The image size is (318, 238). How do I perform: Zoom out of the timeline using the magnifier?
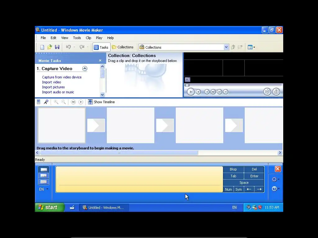pyautogui.click(x=63, y=102)
